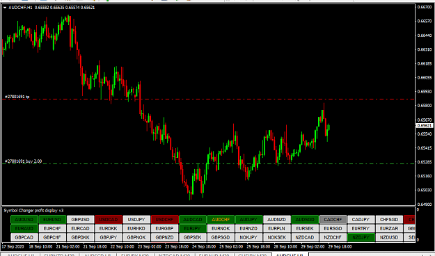
Task: Select GBPCHF in the symbol changer
Action: point(52,237)
